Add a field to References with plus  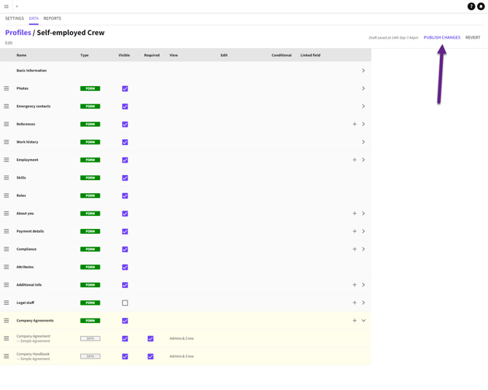pos(355,124)
